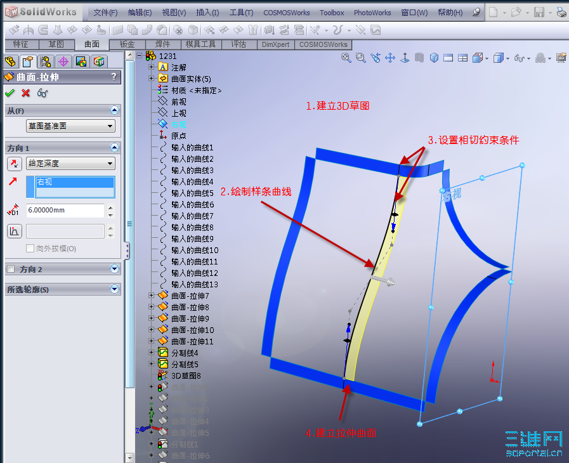The height and width of the screenshot is (463, 569).
Task: Open the DimXpertManager crosshair tab
Action: pyautogui.click(x=63, y=62)
